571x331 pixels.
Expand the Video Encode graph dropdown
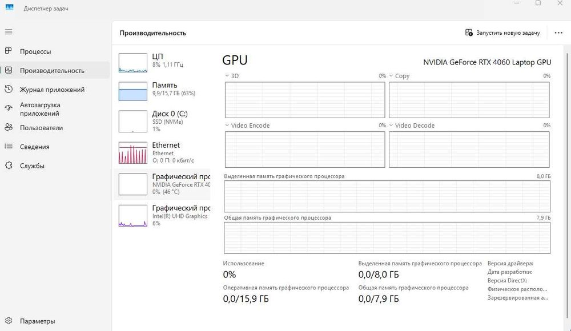coord(227,126)
